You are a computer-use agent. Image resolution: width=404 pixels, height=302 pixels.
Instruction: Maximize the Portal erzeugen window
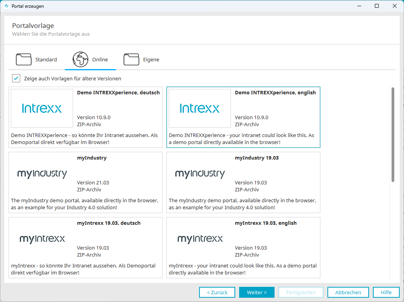pyautogui.click(x=377, y=6)
